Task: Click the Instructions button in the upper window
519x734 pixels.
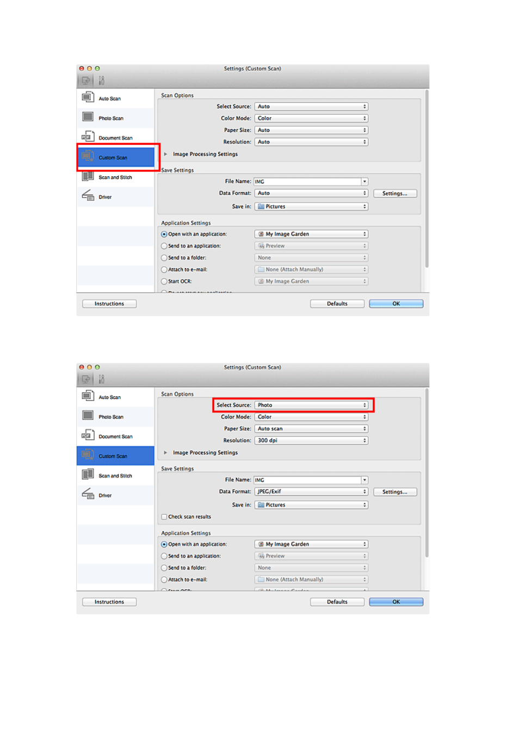Action: pos(109,304)
